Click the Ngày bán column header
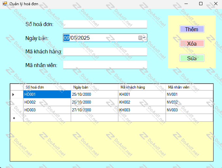222x168 pixels. coord(95,87)
